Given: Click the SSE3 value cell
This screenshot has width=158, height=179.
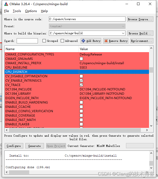Looking at the screenshot, I should (x=114, y=68).
